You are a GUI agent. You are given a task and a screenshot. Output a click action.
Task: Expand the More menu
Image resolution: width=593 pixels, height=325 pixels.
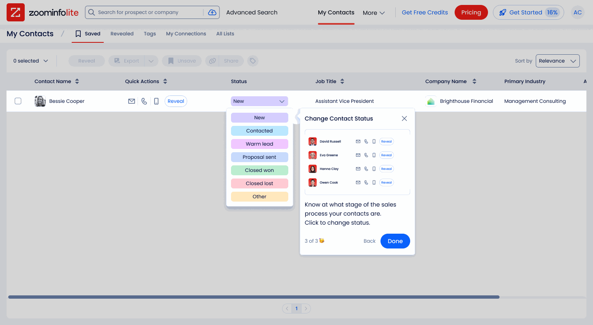pyautogui.click(x=374, y=13)
